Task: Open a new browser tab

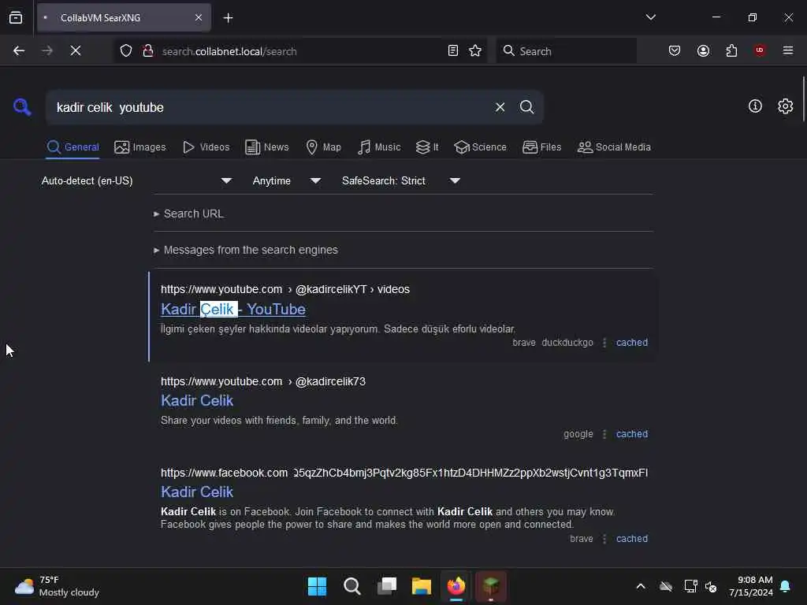Action: [x=228, y=18]
